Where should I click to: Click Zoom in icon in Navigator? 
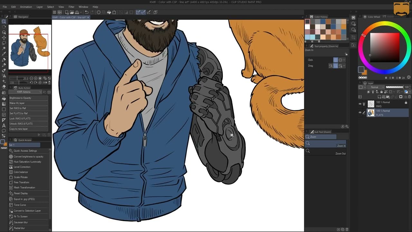[36, 78]
